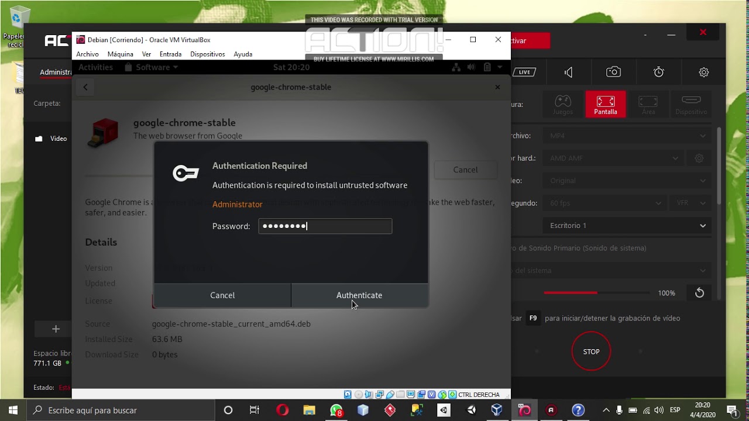This screenshot has height=421, width=749.
Task: Open the blue question mark help icon
Action: tap(578, 410)
